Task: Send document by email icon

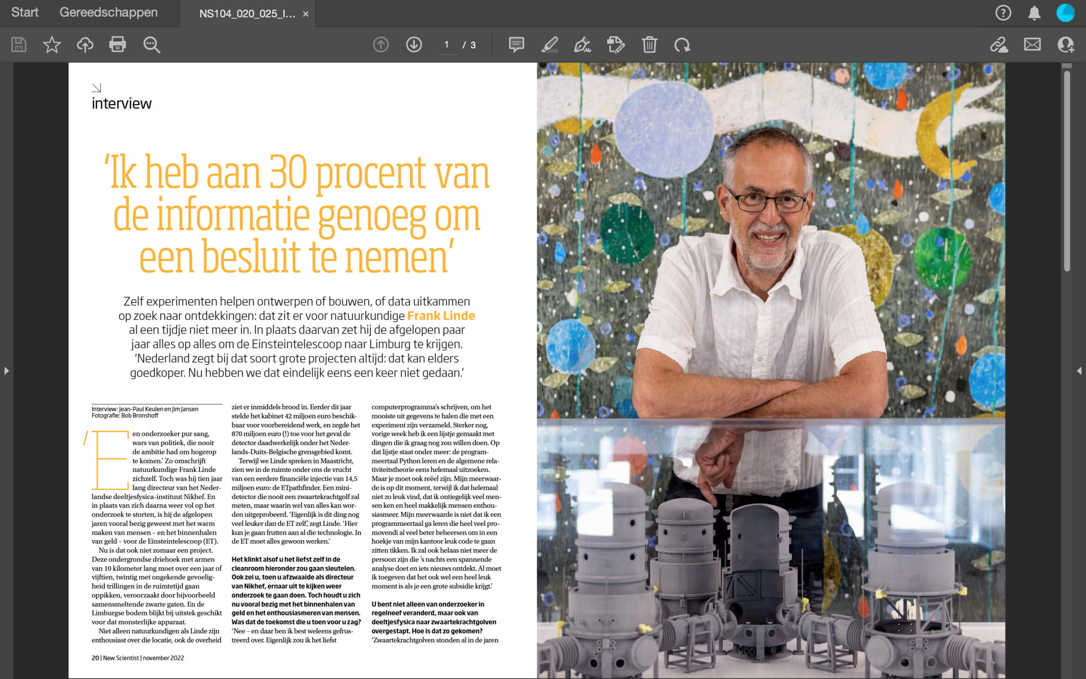Action: coord(1032,45)
